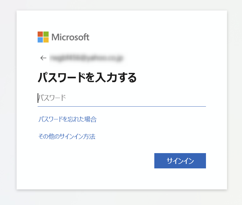Screen dimensions: 242x205
Task: Click the red square of the logo
Action: 40,34
